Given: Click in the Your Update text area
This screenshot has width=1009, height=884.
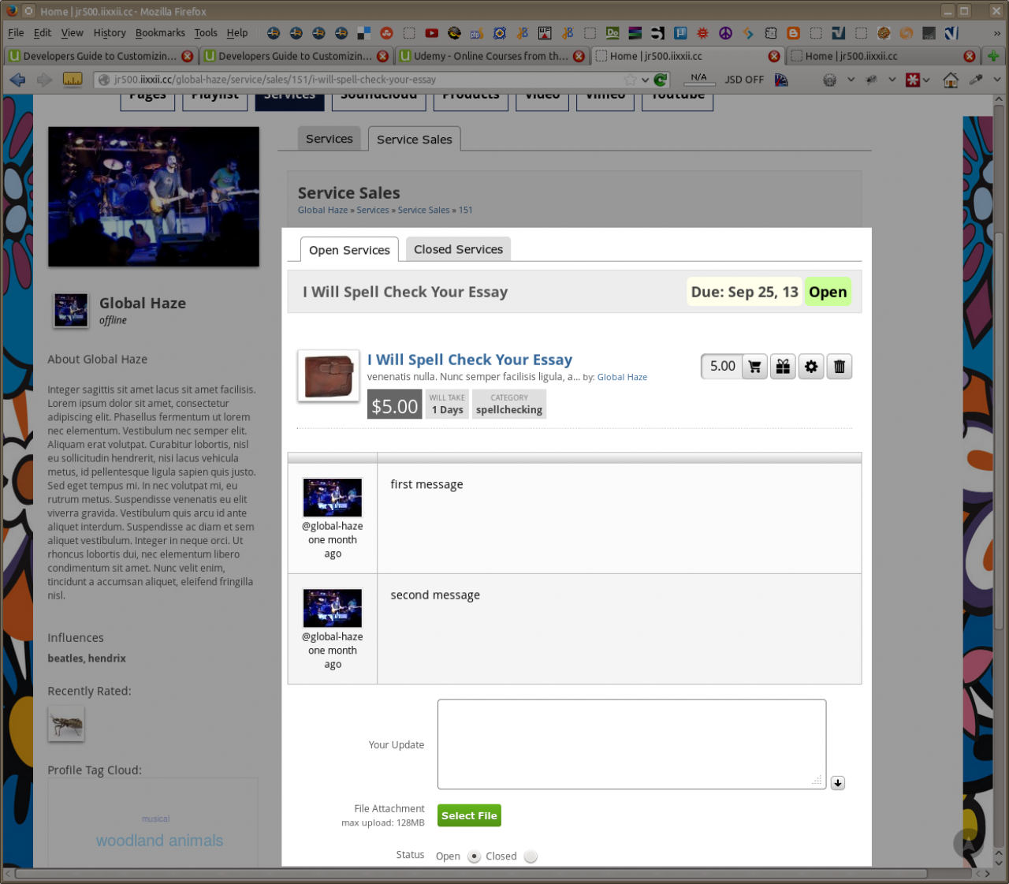Looking at the screenshot, I should pos(631,744).
